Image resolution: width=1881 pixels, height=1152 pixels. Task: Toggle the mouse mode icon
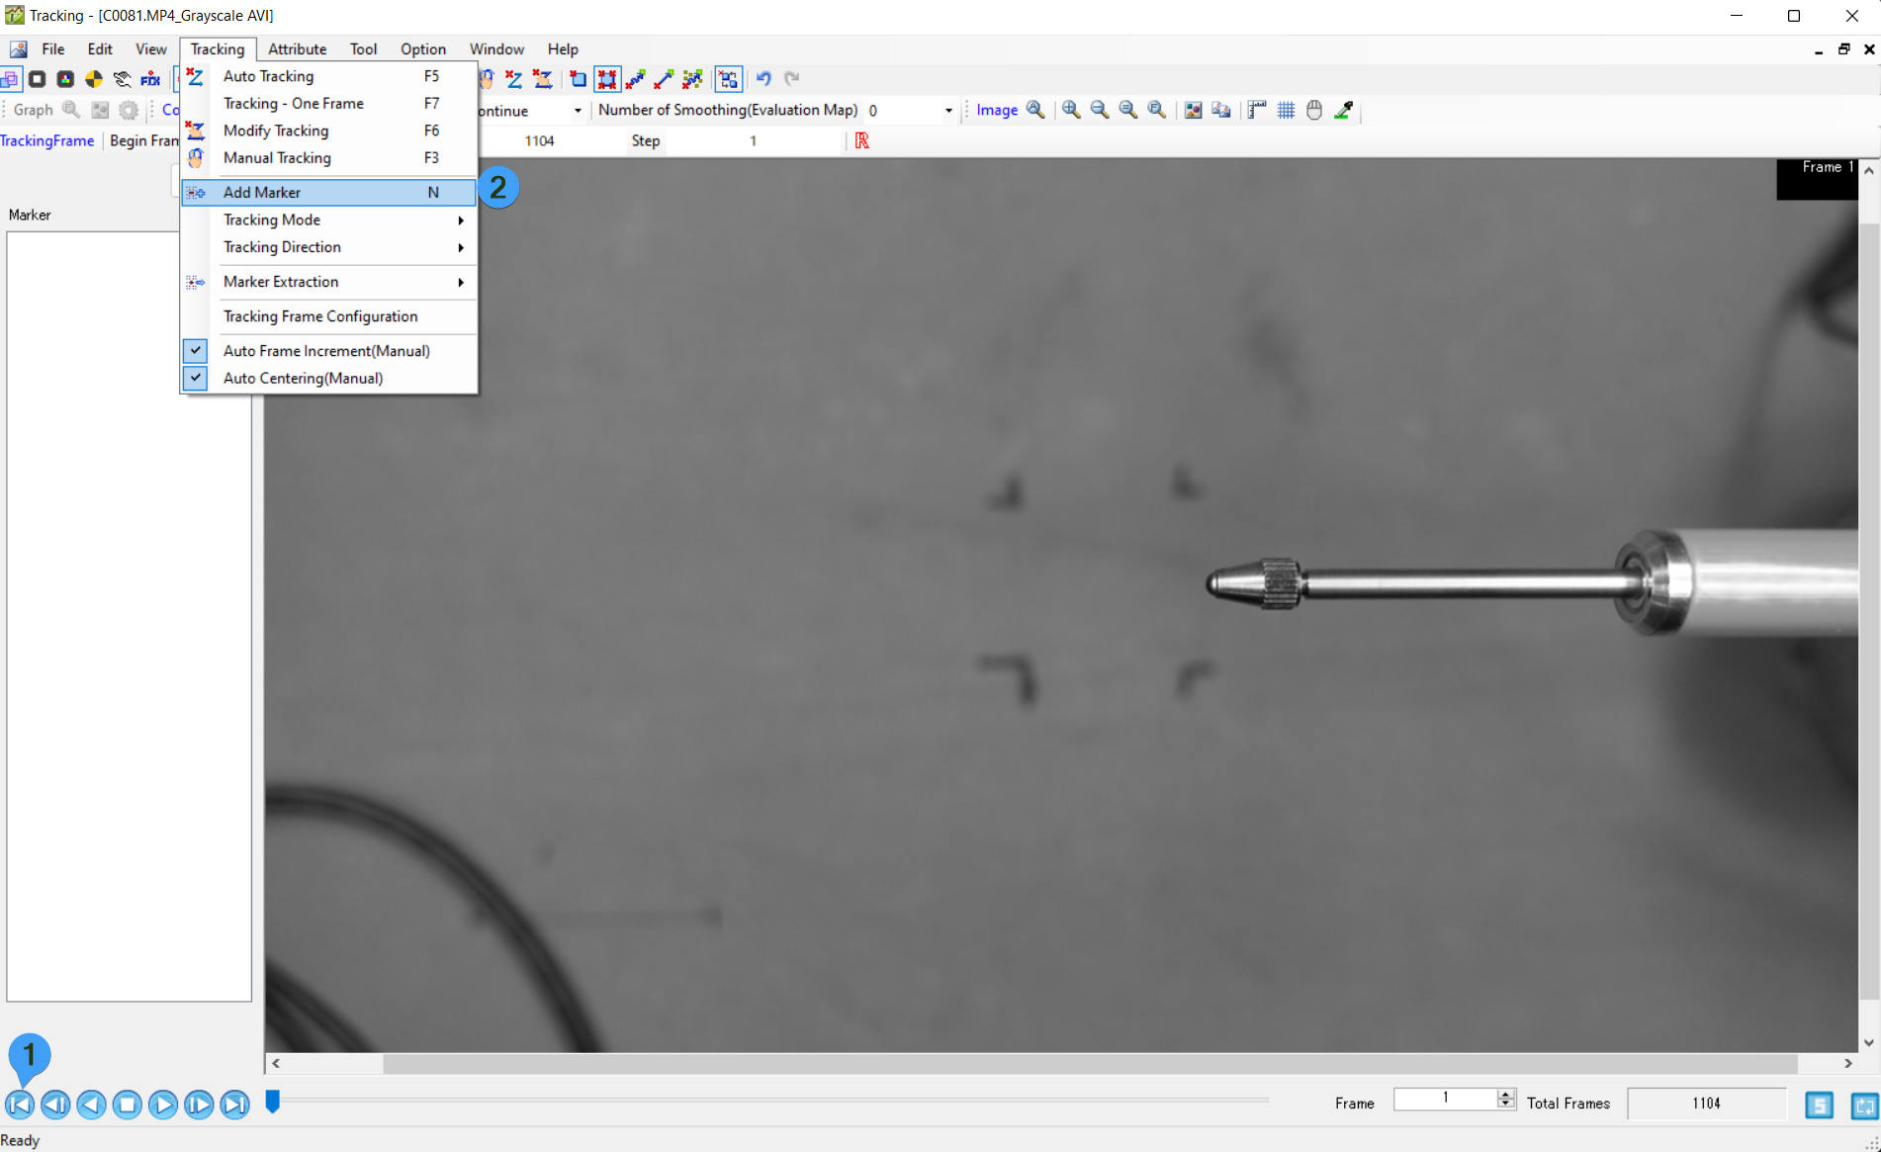click(x=1314, y=110)
